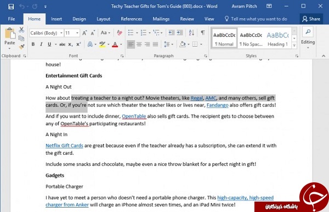329x212 pixels.
Task: Open the Font dialog launcher
Action: [x=122, y=56]
